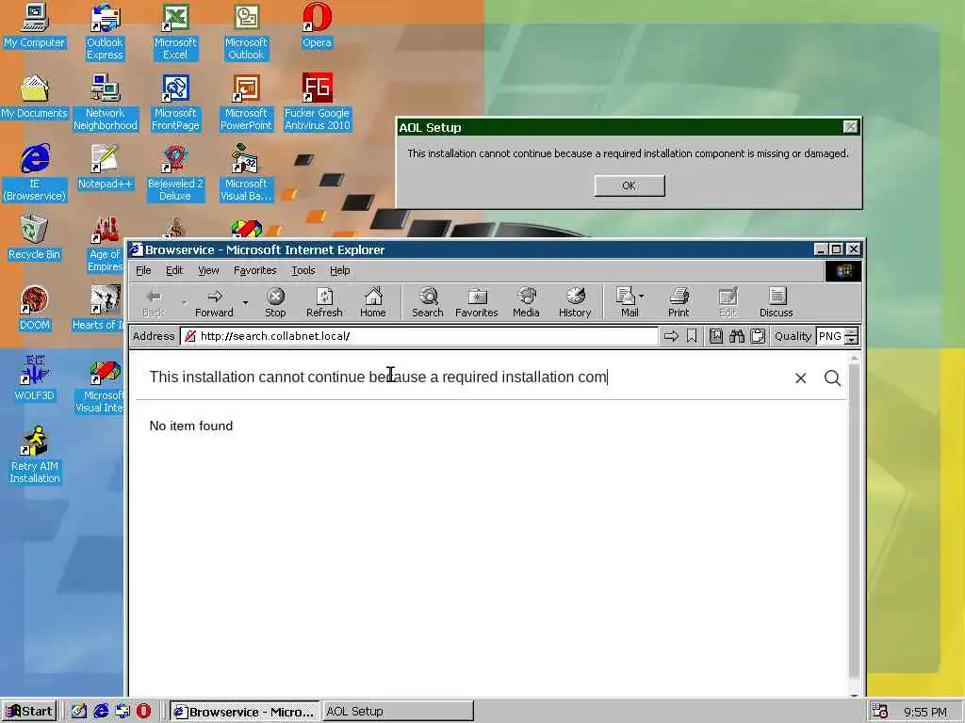Click the Outlook Express quick launch icon
The height and width of the screenshot is (723, 965).
coord(123,712)
